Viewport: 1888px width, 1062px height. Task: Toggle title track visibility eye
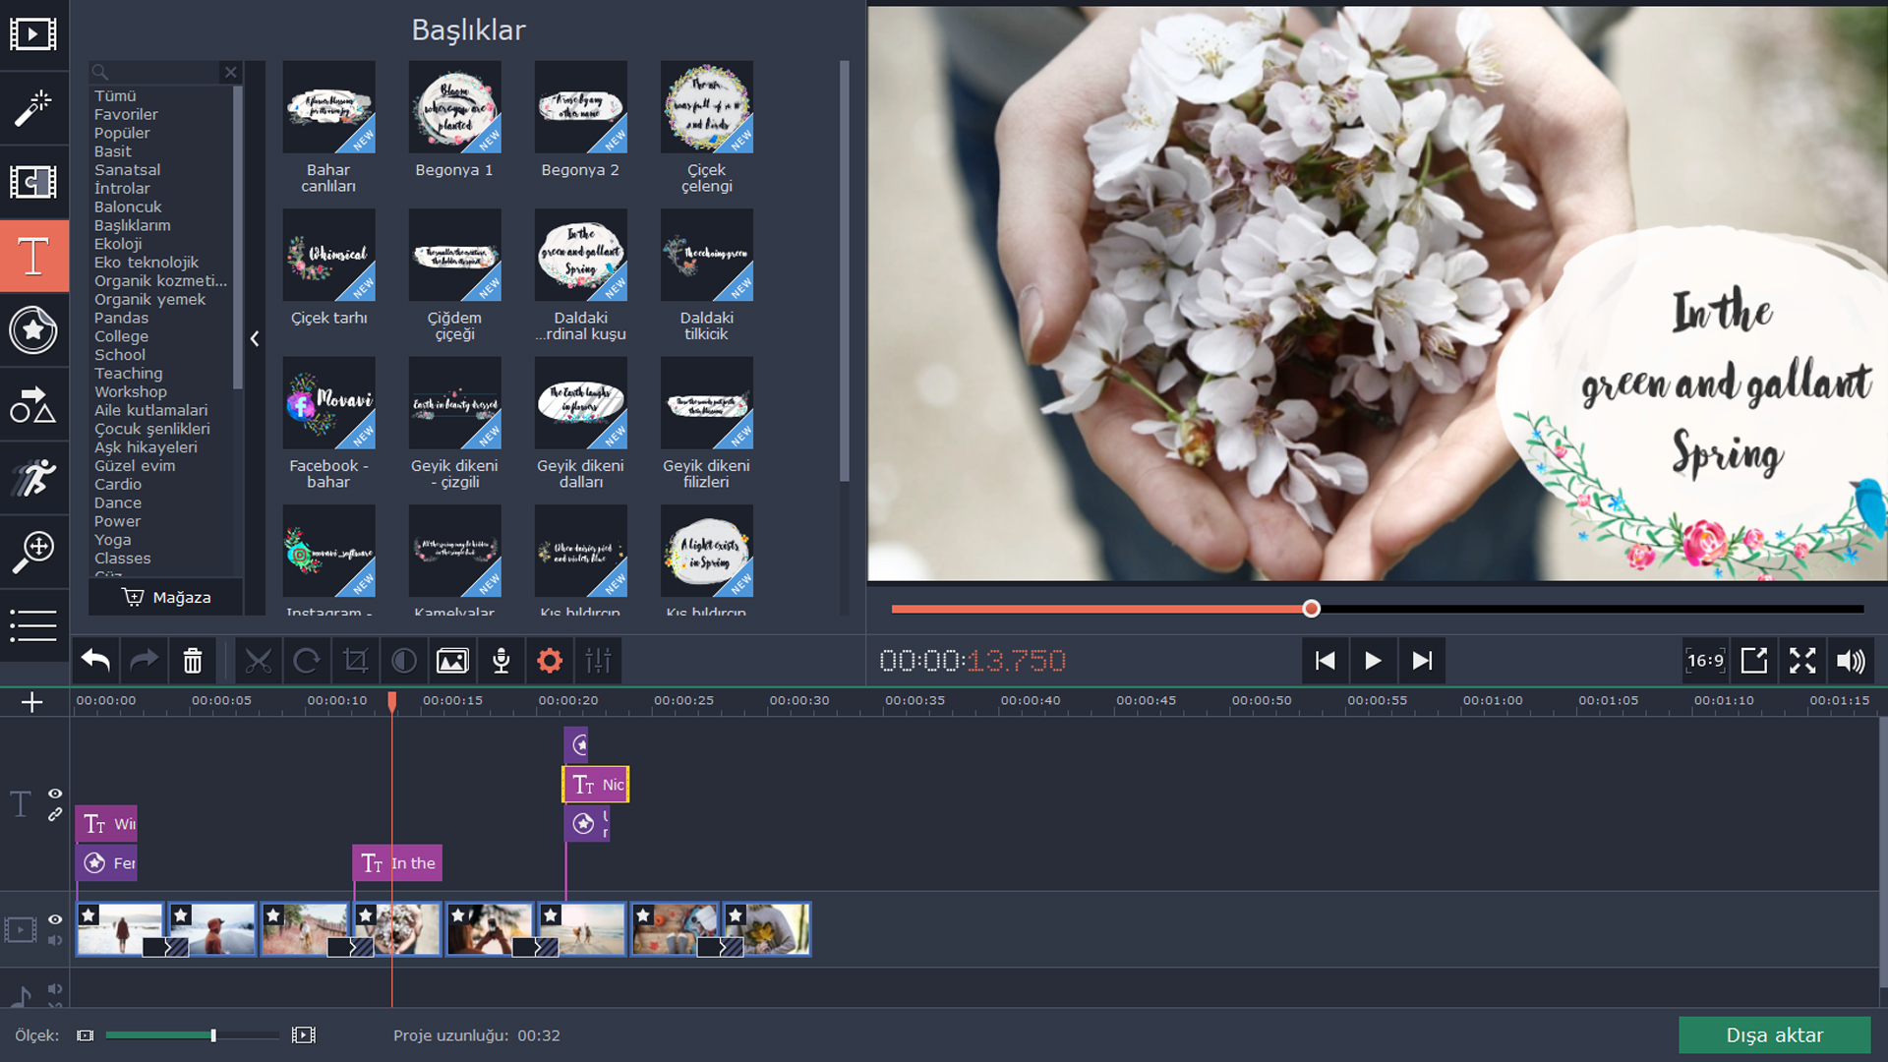click(x=55, y=794)
